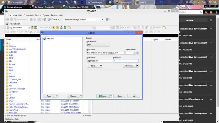Click the ENG language indicator in tray
219x123 pixels.
(204, 2)
